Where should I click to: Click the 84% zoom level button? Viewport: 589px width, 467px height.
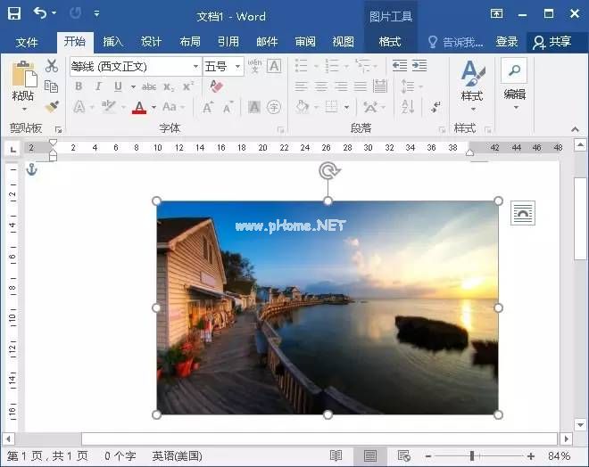pyautogui.click(x=560, y=455)
